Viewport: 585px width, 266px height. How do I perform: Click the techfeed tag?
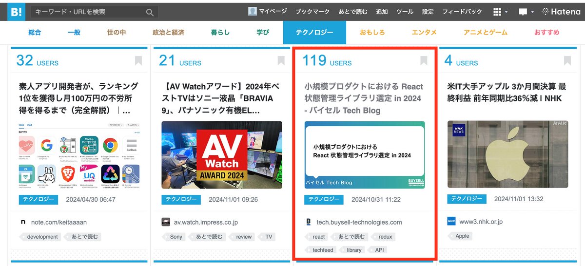pos(322,250)
